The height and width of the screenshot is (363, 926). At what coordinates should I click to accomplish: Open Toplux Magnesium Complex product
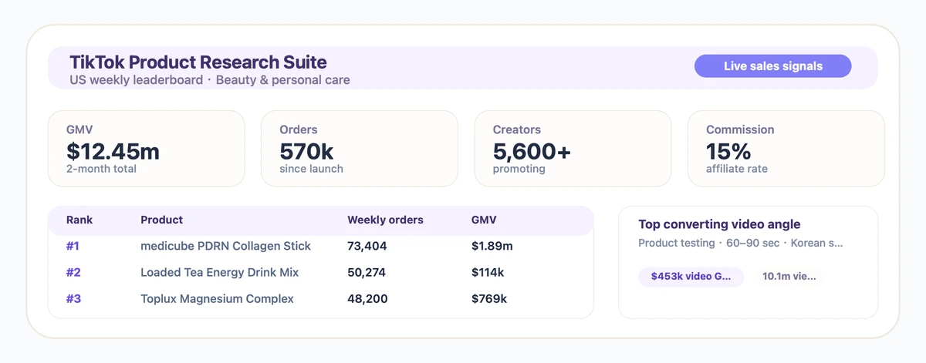pyautogui.click(x=217, y=298)
